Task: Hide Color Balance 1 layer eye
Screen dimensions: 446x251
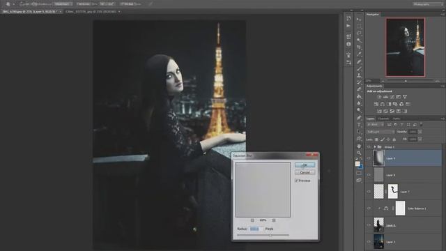Action: coord(369,208)
